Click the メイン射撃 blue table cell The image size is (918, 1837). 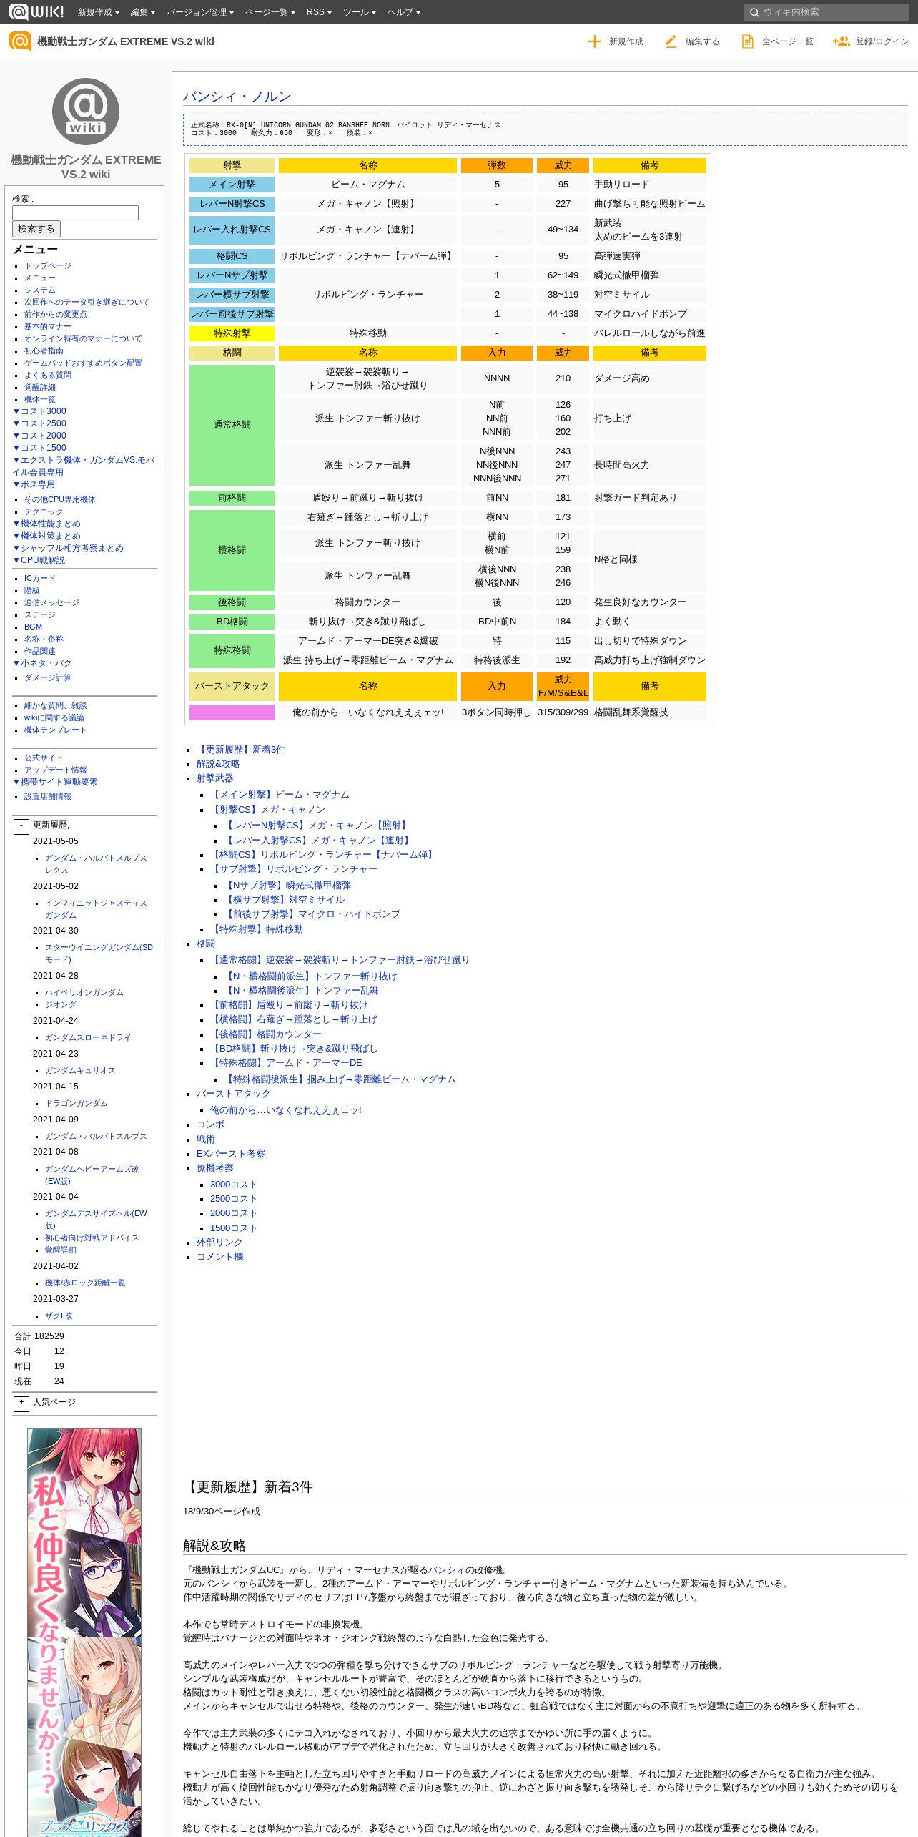coord(232,185)
